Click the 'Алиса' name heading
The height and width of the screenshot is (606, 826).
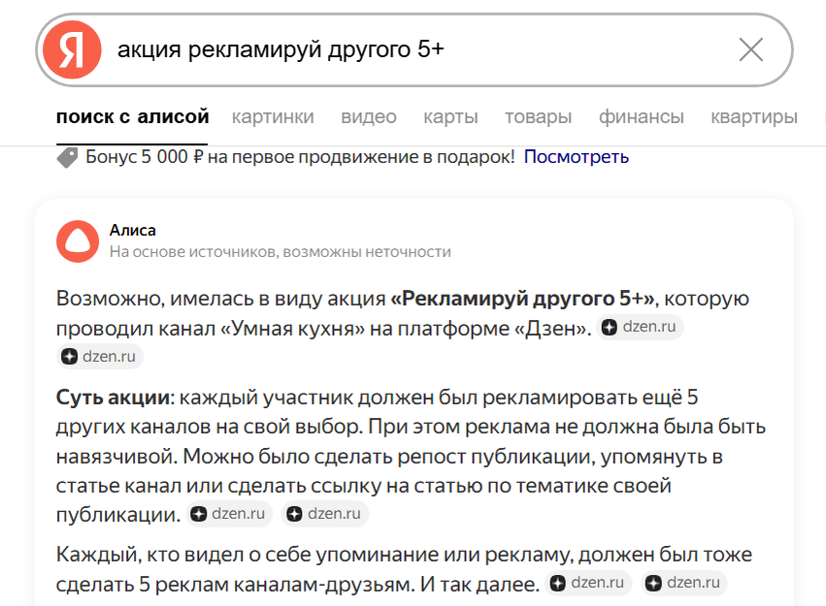[133, 231]
